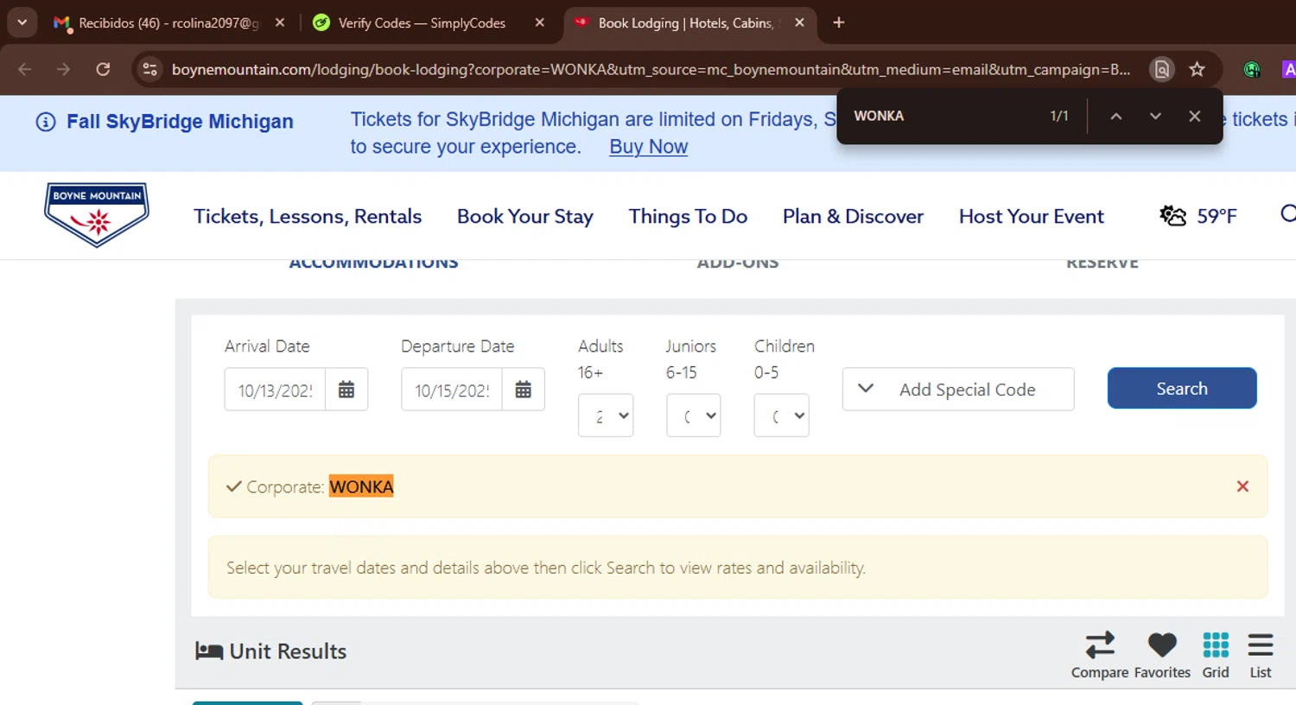Open the Host Your Event menu
This screenshot has height=705, width=1296.
pyautogui.click(x=1032, y=216)
